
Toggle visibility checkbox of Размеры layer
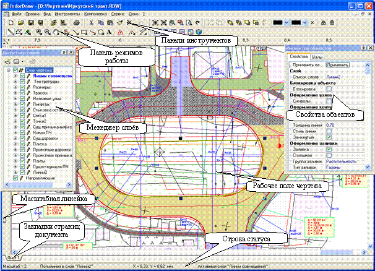[x=22, y=87]
